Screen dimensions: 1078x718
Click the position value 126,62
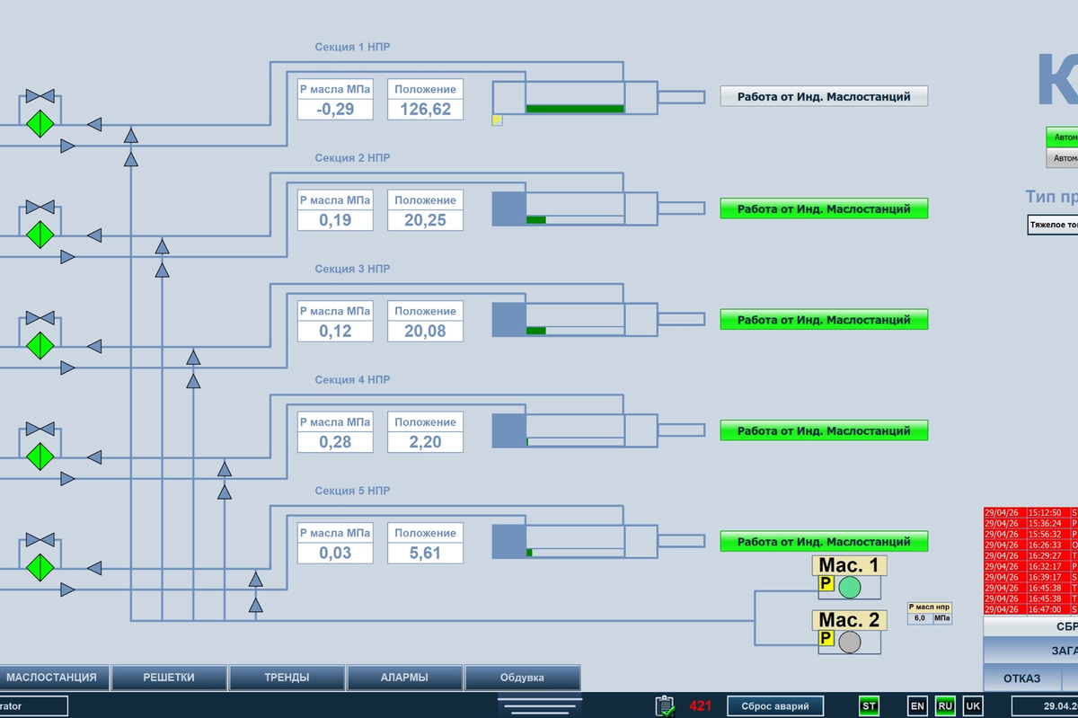click(x=426, y=110)
